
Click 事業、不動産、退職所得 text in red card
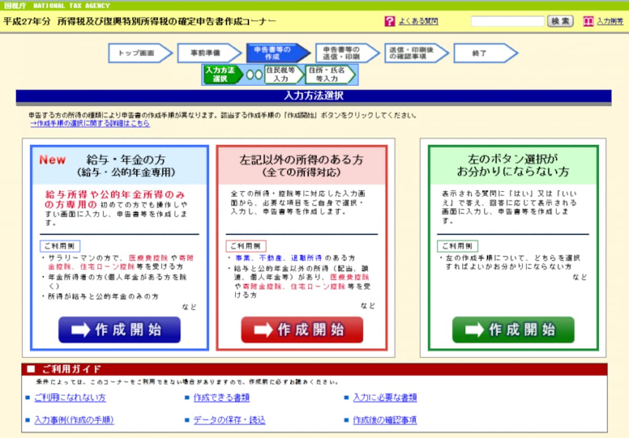(x=278, y=258)
